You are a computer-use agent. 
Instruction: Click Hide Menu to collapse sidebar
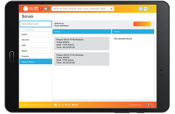point(29,30)
